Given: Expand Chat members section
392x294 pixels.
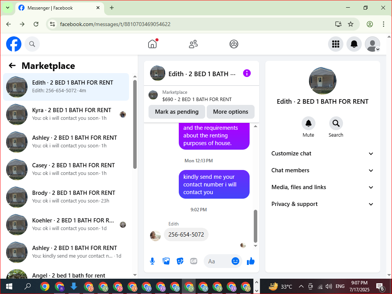Looking at the screenshot, I should 322,170.
